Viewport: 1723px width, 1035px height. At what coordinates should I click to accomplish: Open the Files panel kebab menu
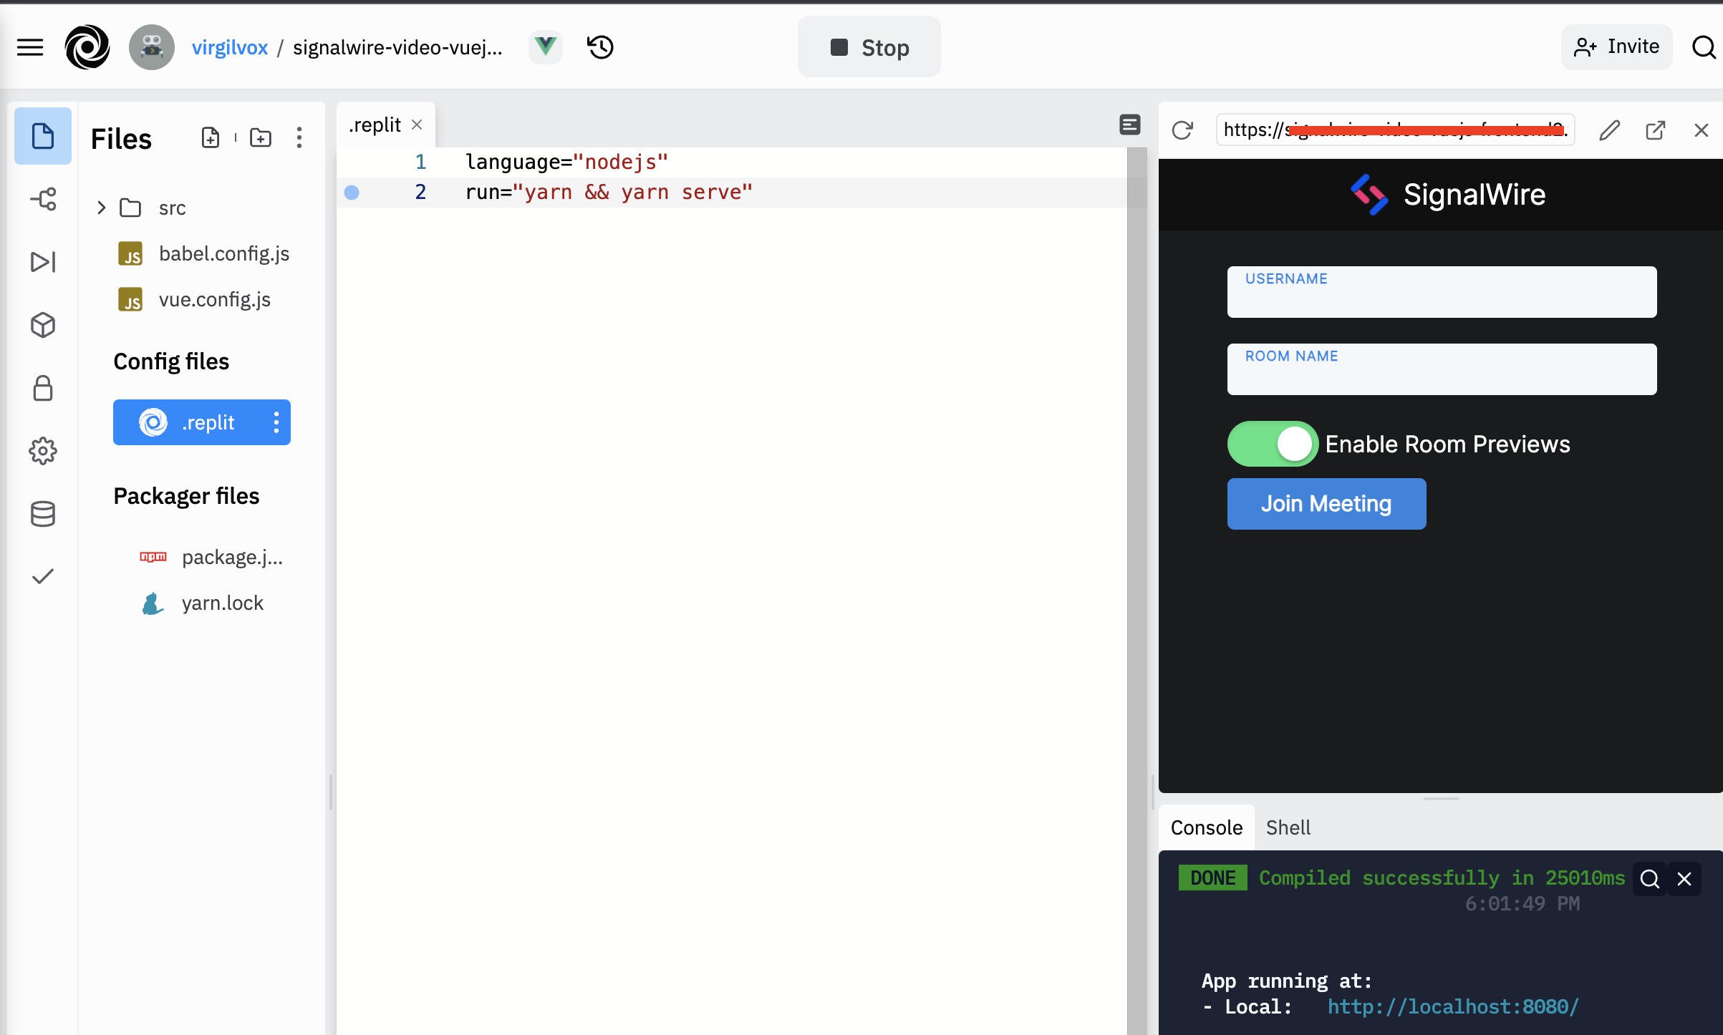pyautogui.click(x=299, y=137)
